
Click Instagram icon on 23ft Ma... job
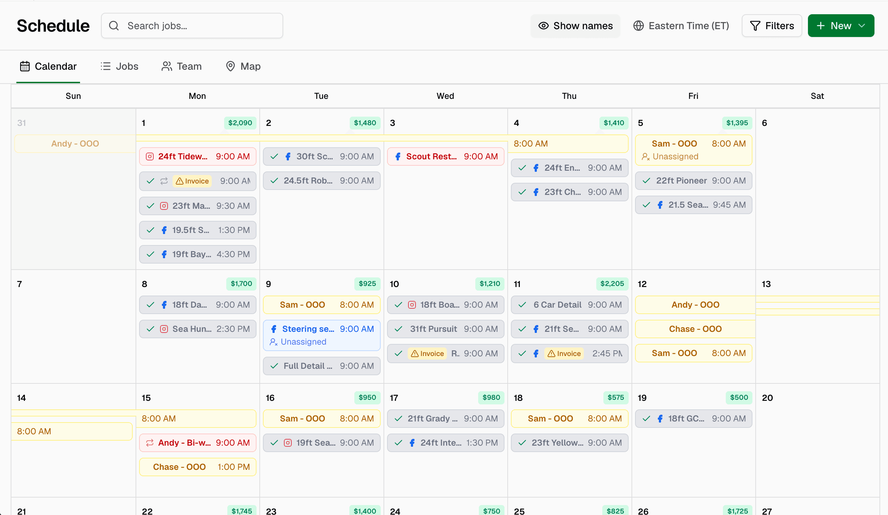[164, 206]
